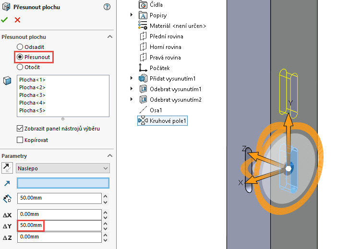Click the blue direction arrow icon

pyautogui.click(x=7, y=183)
